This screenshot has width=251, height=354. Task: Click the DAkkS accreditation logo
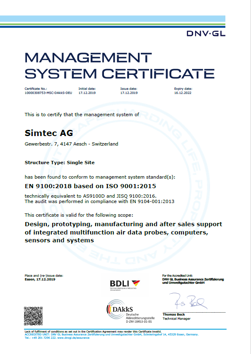[x=130, y=311]
